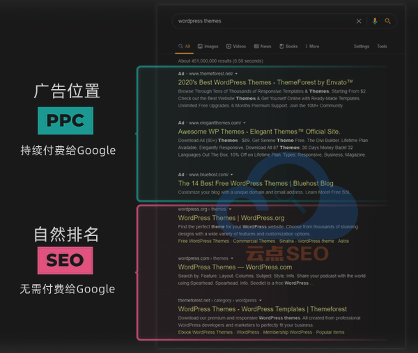Open '2020's Best WordPress Themes - ThemeForest' ad
The width and height of the screenshot is (418, 353).
[265, 82]
